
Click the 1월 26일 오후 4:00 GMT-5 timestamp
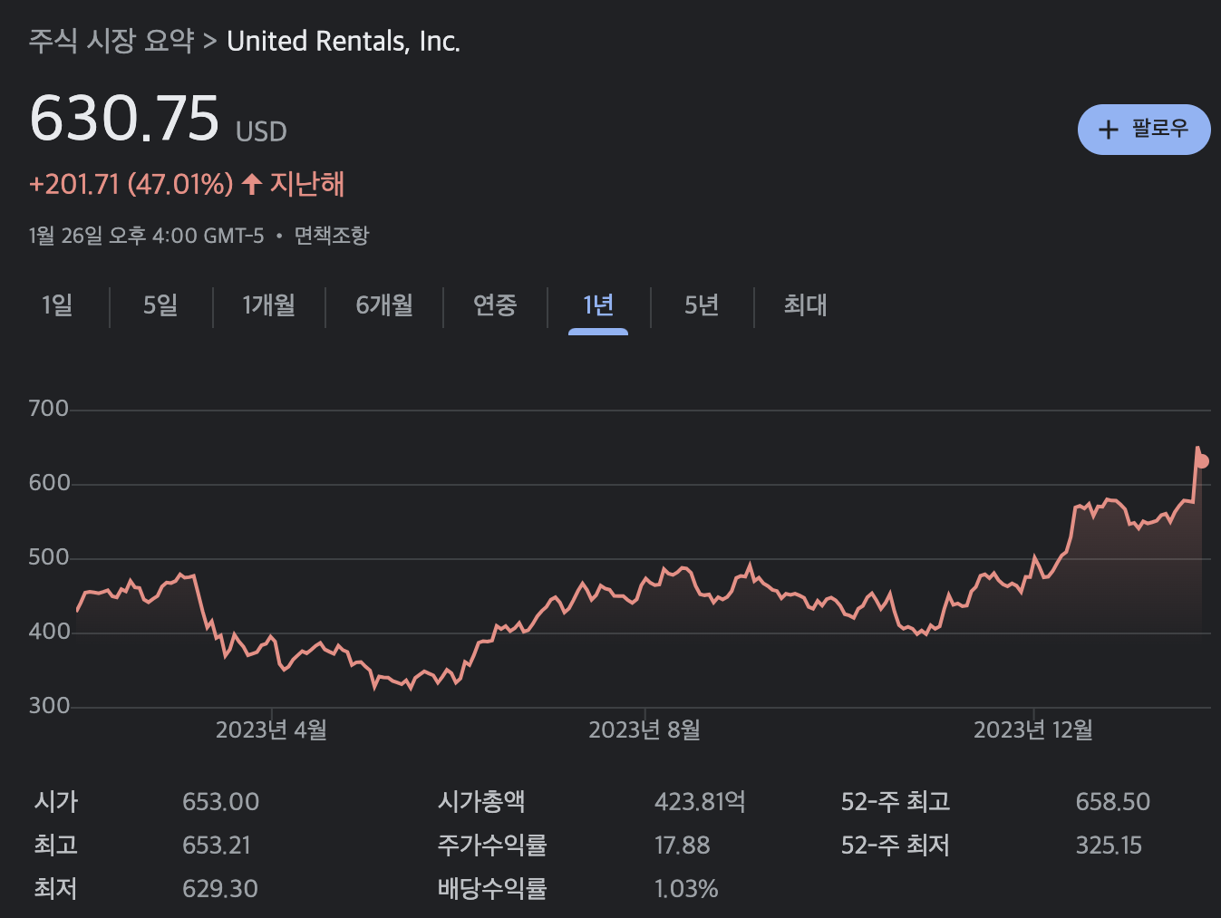coord(147,236)
